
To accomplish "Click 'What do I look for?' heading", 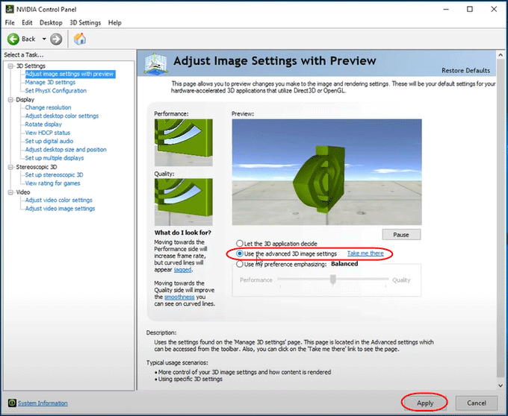I will point(183,233).
